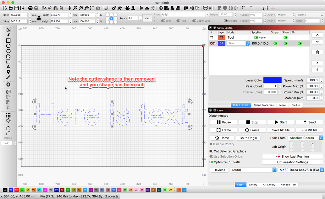Open the MX80-Ruida device dropdown

coord(300,170)
